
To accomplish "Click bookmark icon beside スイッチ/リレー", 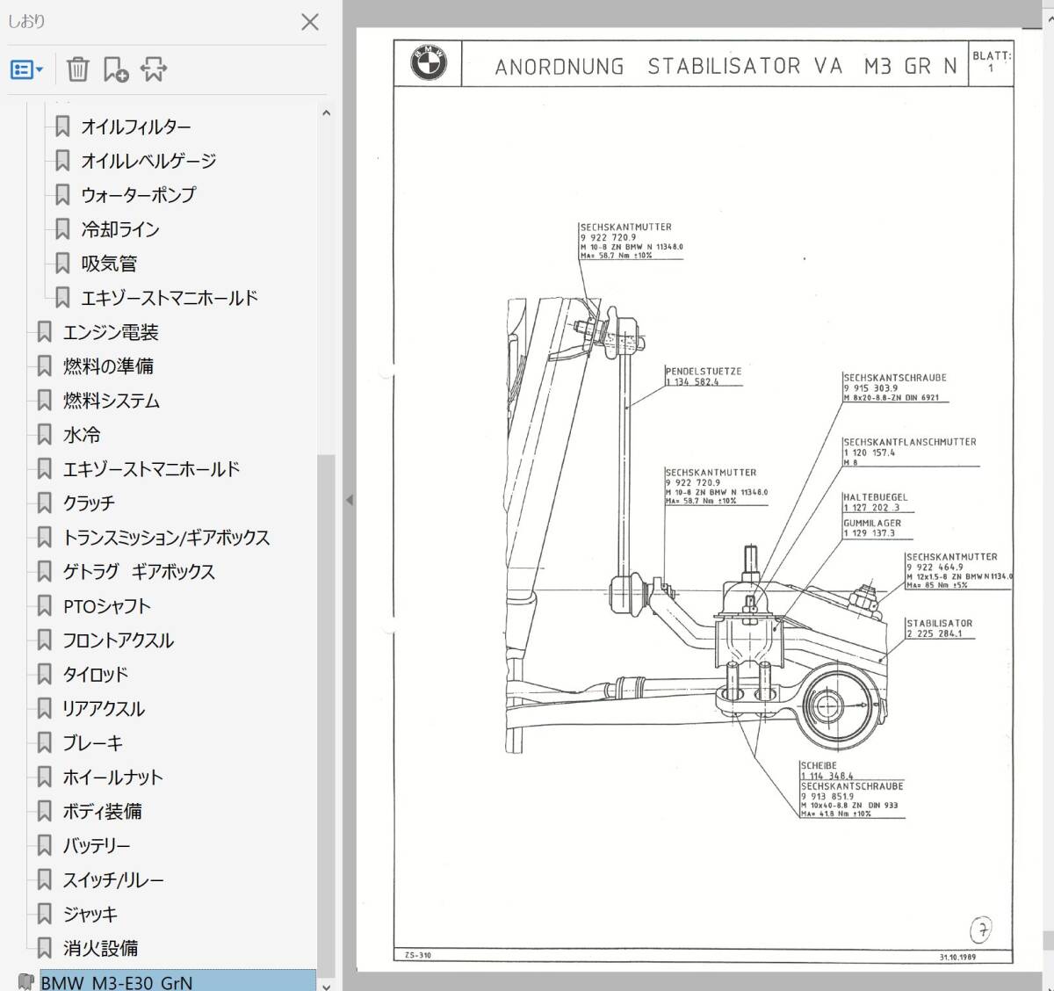I will coord(44,880).
